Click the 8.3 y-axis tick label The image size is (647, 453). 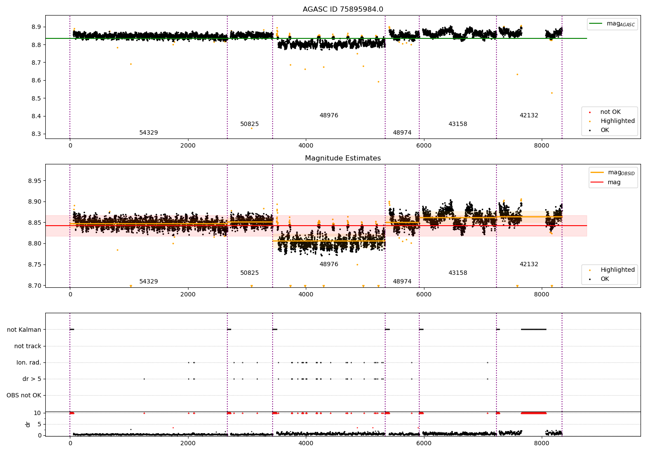click(x=36, y=134)
